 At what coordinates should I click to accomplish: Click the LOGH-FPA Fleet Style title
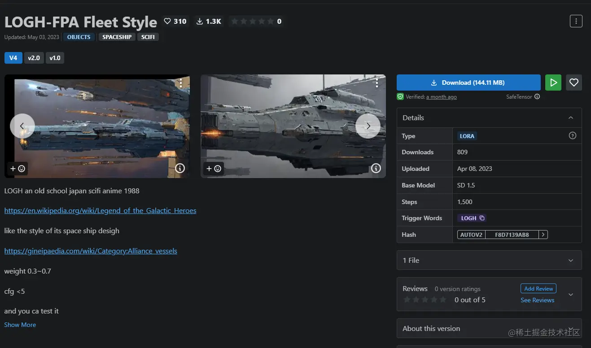coord(81,22)
